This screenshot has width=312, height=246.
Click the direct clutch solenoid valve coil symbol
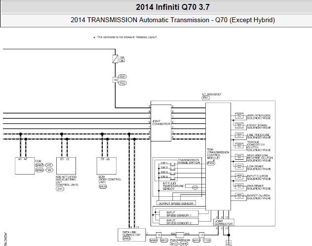239,196
